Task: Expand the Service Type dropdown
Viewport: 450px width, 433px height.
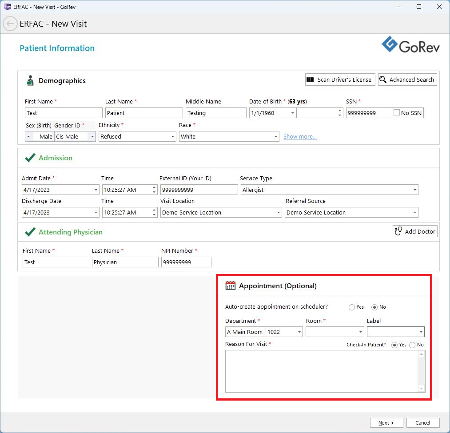Action: tap(415, 190)
